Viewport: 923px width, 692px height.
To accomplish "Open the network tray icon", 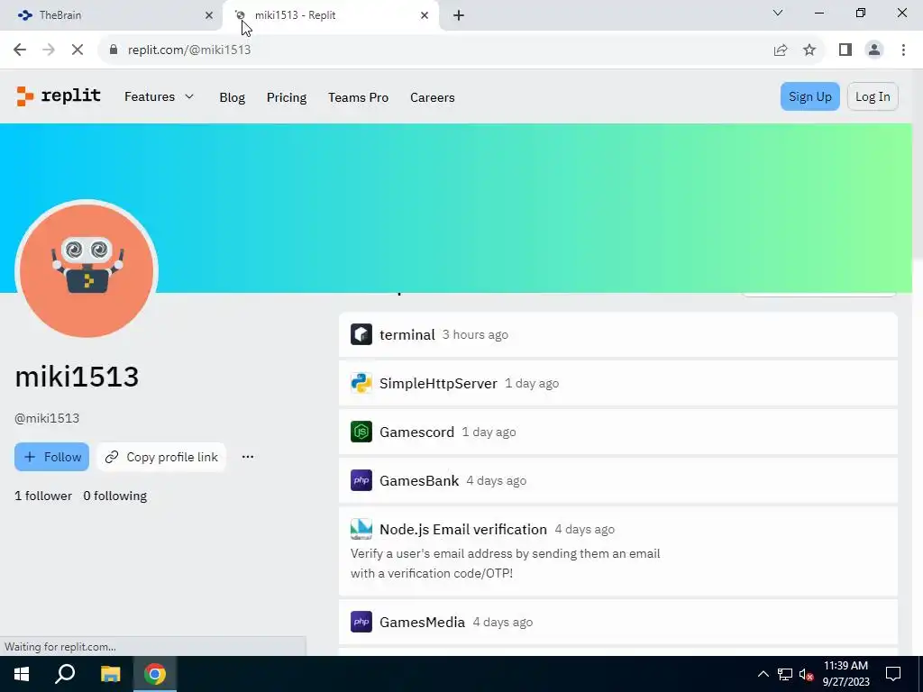I will coord(785,674).
